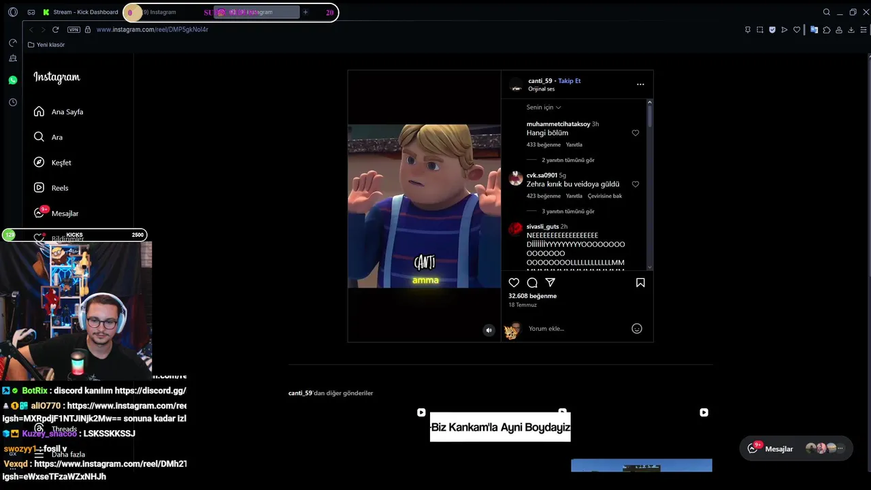Like cvk.sa0901's comment
Viewport: 871px width, 490px height.
[636, 184]
